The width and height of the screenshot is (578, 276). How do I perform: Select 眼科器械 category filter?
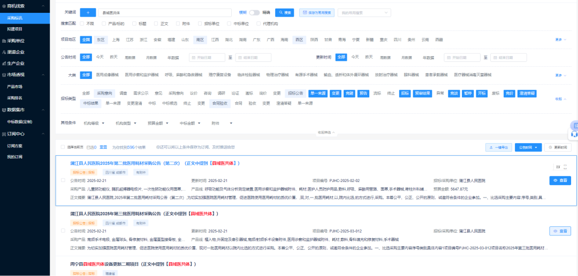coord(411,75)
